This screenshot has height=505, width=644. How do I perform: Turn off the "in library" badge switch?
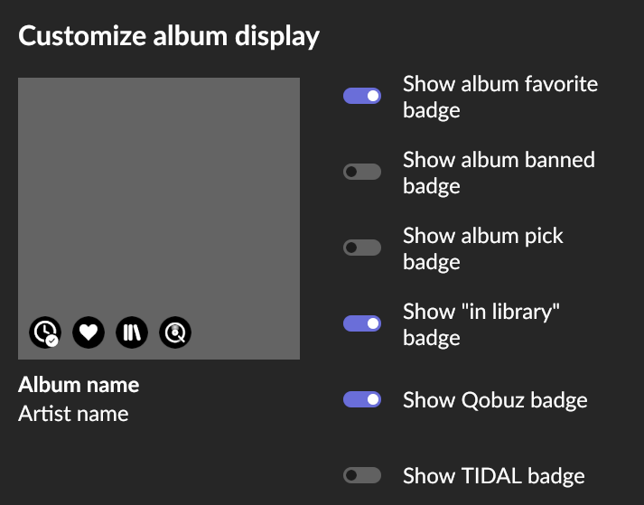[x=362, y=323]
